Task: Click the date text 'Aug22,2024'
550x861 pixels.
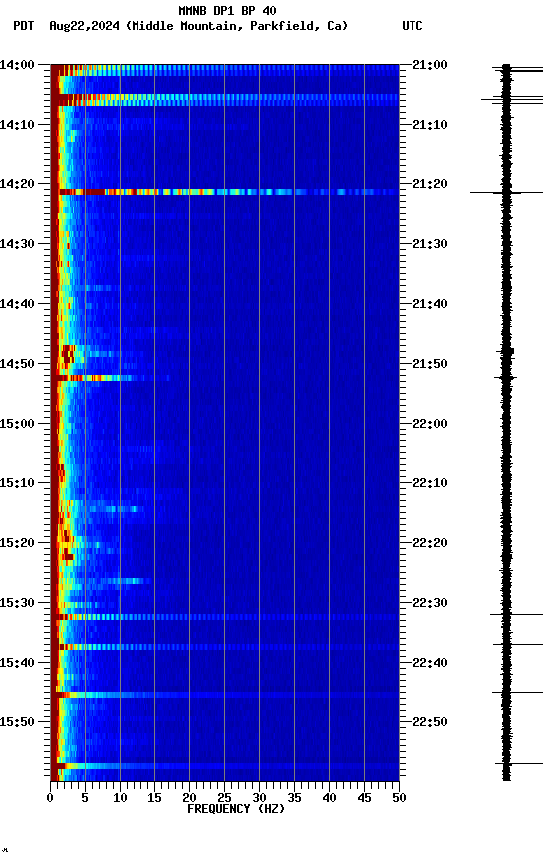Action: (x=84, y=26)
